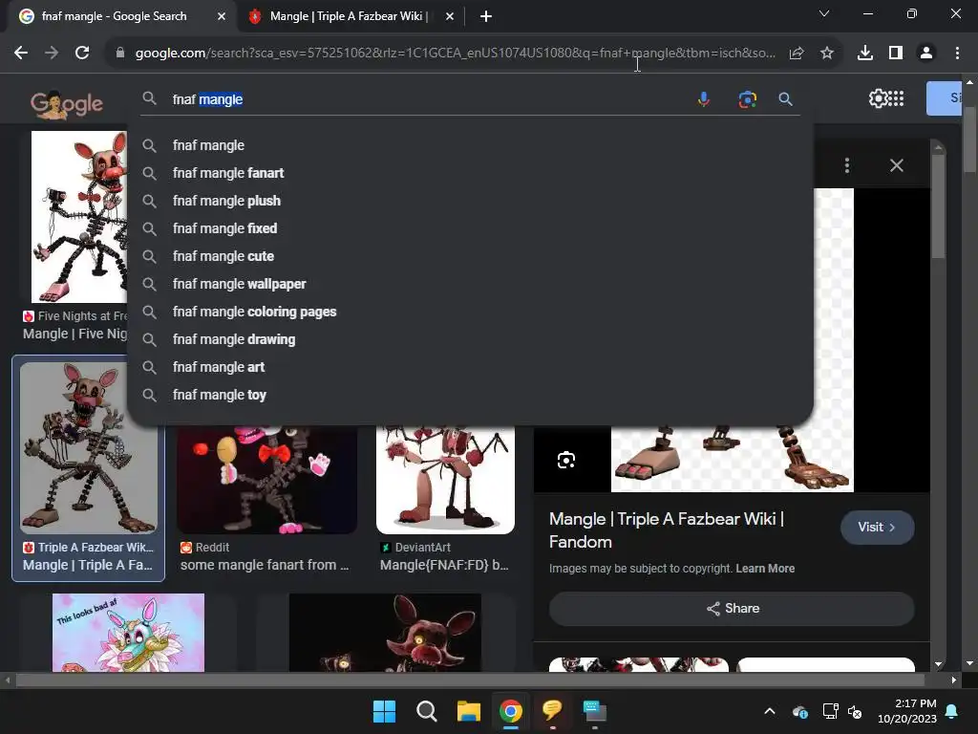This screenshot has width=978, height=734.
Task: Select suggestion fnaf mangle
Action: 470,145
